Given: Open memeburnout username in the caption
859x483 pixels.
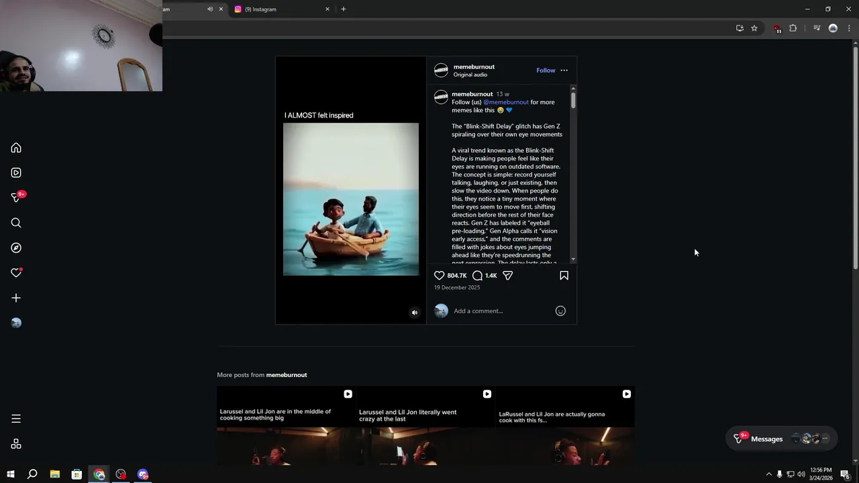Looking at the screenshot, I should coord(472,94).
